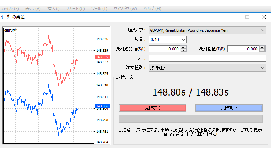Click the red 148.835 ask price tag
The image size is (271, 157).
click(102, 57)
